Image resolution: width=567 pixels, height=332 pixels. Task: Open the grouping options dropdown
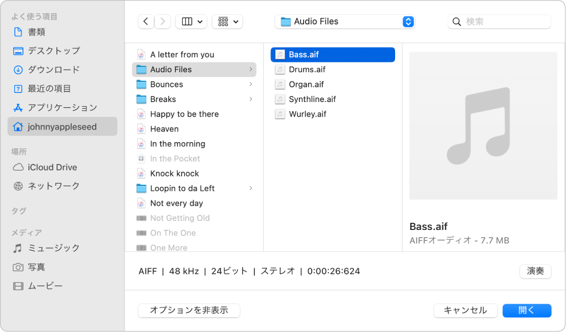point(227,21)
